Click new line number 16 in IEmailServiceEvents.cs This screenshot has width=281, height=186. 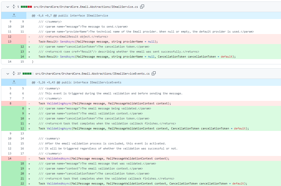tap(22, 148)
